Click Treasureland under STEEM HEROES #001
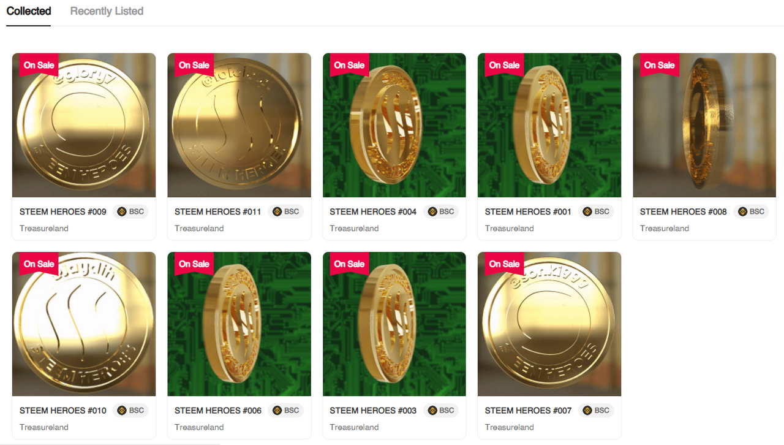Viewport: 784px width, 445px height. coord(510,228)
